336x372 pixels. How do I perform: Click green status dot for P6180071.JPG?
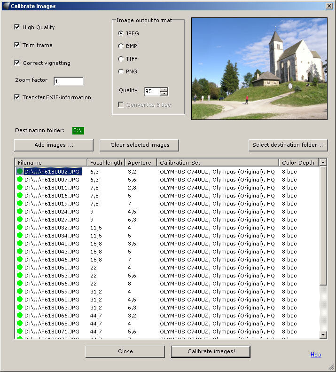(x=20, y=331)
